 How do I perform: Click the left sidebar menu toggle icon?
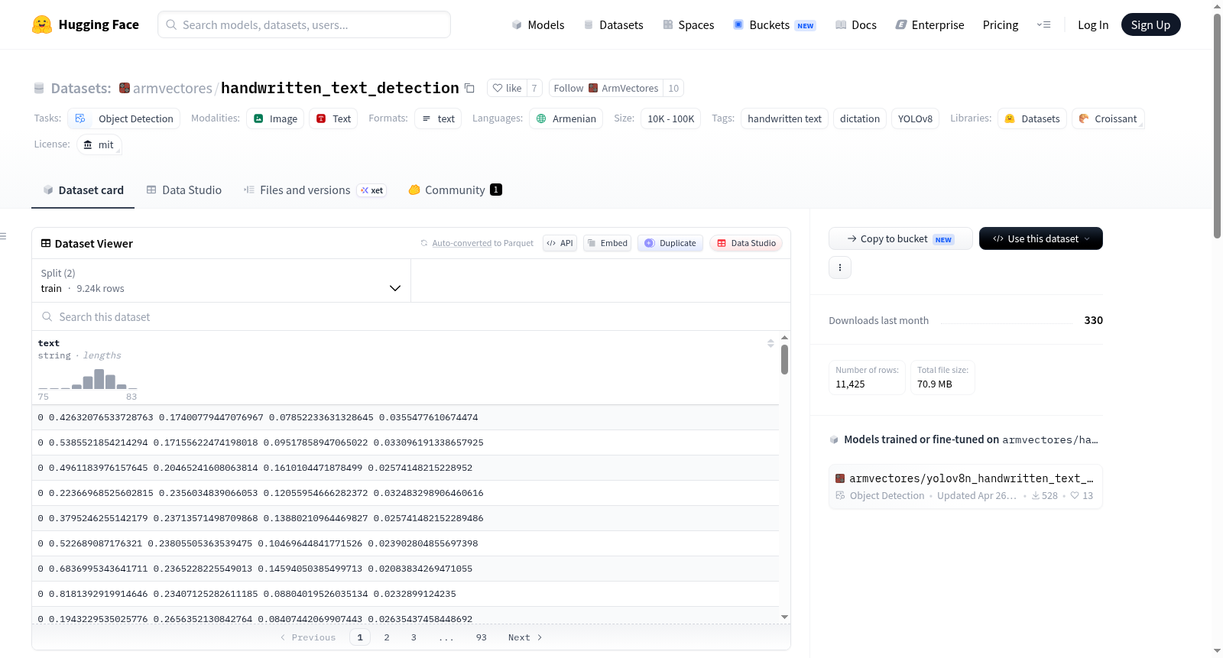click(3, 236)
